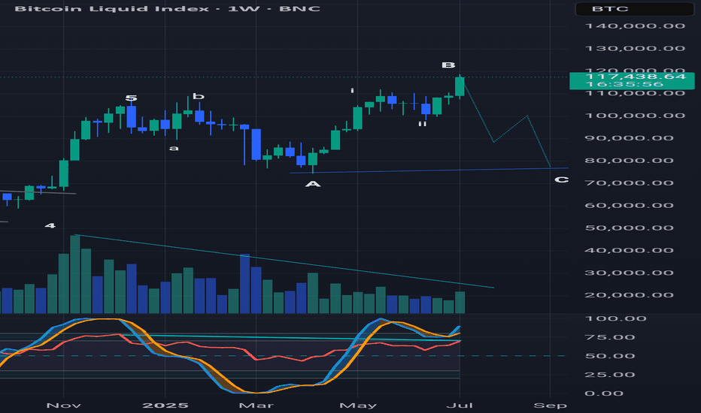Click the Sep label on time axis

551,405
